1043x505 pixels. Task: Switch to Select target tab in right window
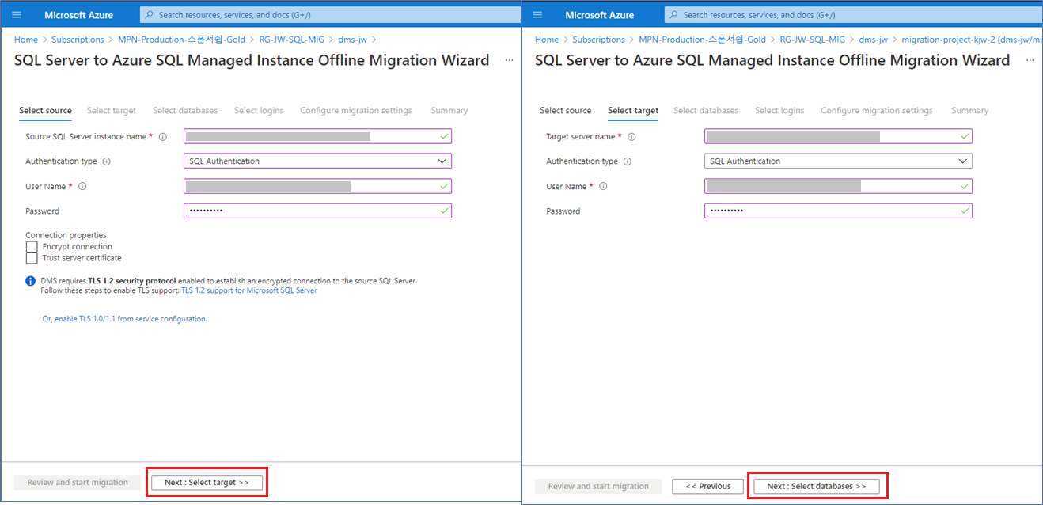point(633,111)
